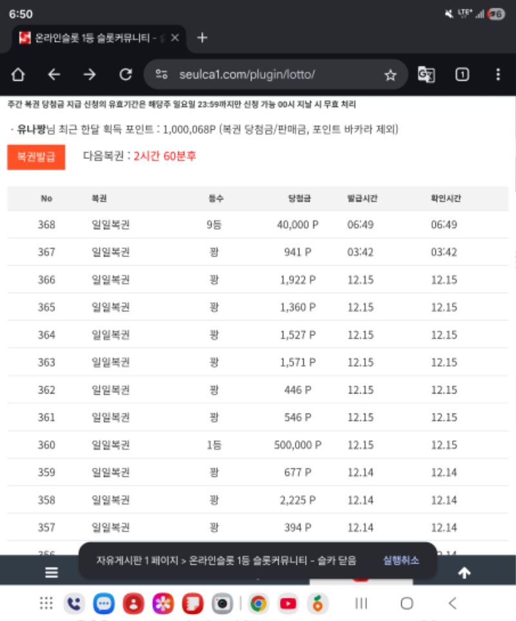Open the Chrome three-dot menu
This screenshot has width=516, height=621.
(x=498, y=75)
